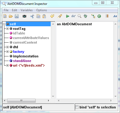Expand the factory tree node
The width and height of the screenshot is (120, 113).
pyautogui.click(x=7, y=52)
